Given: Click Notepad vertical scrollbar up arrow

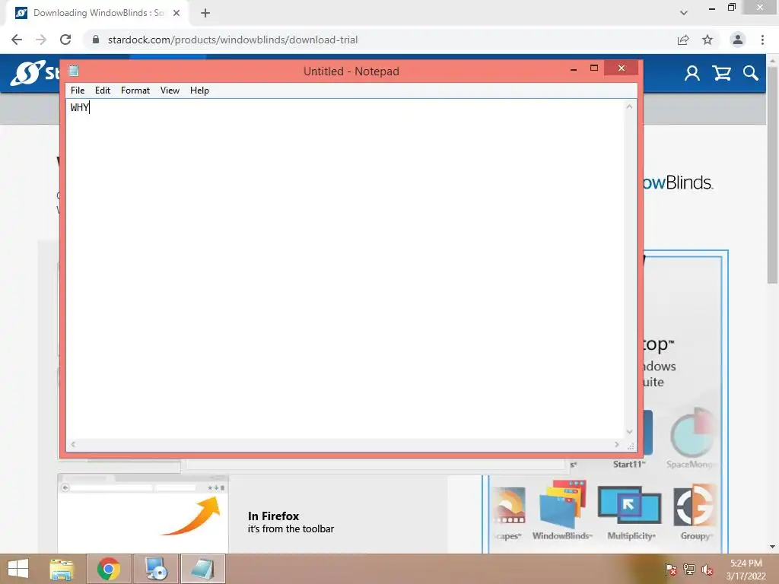Looking at the screenshot, I should (629, 106).
